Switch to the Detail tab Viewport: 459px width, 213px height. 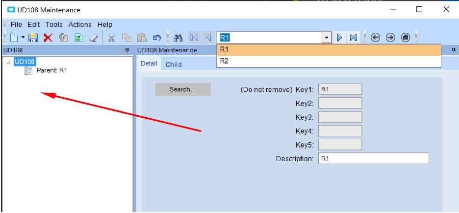[x=149, y=64]
